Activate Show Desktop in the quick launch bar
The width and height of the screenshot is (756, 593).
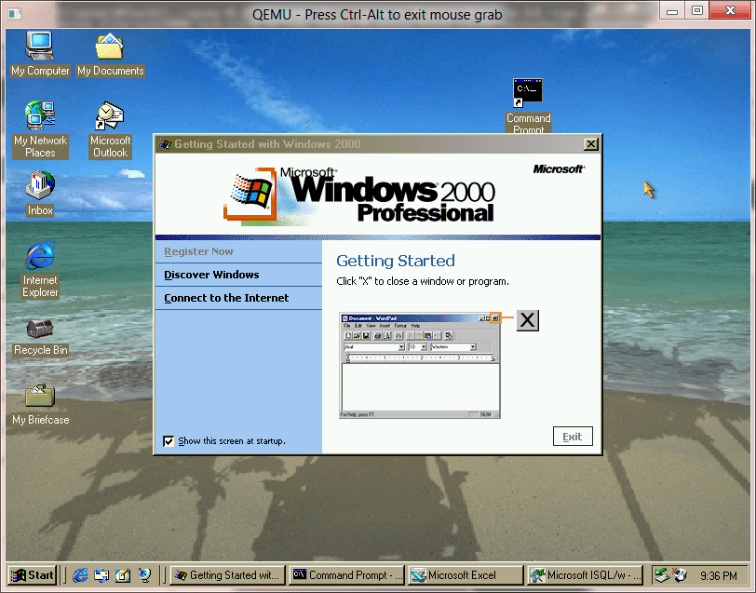tap(124, 574)
